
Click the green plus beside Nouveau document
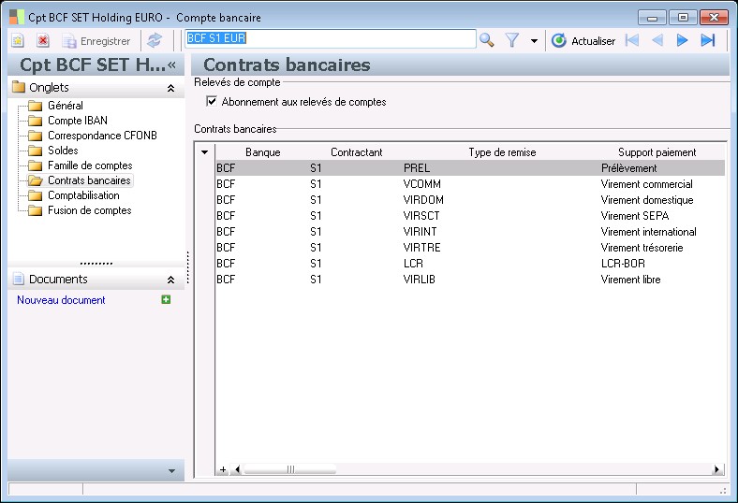click(x=166, y=300)
